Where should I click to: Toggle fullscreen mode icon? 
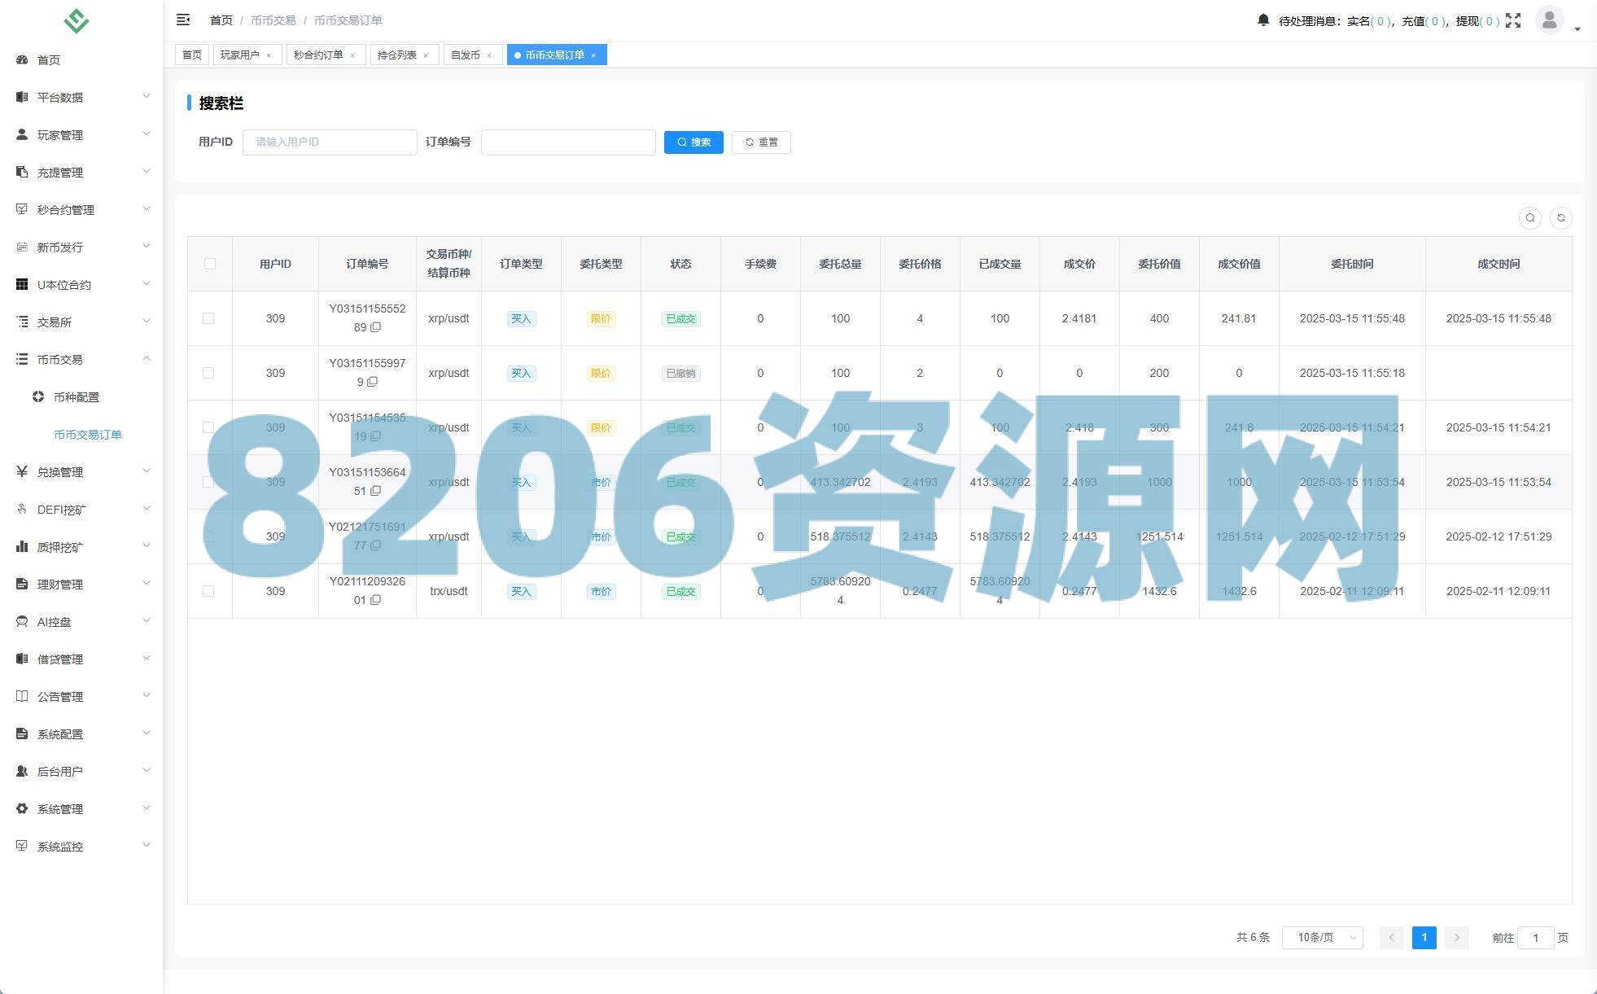(x=1513, y=20)
